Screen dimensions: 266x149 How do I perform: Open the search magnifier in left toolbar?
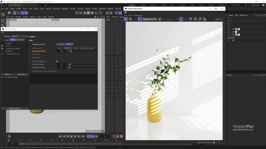point(3,14)
